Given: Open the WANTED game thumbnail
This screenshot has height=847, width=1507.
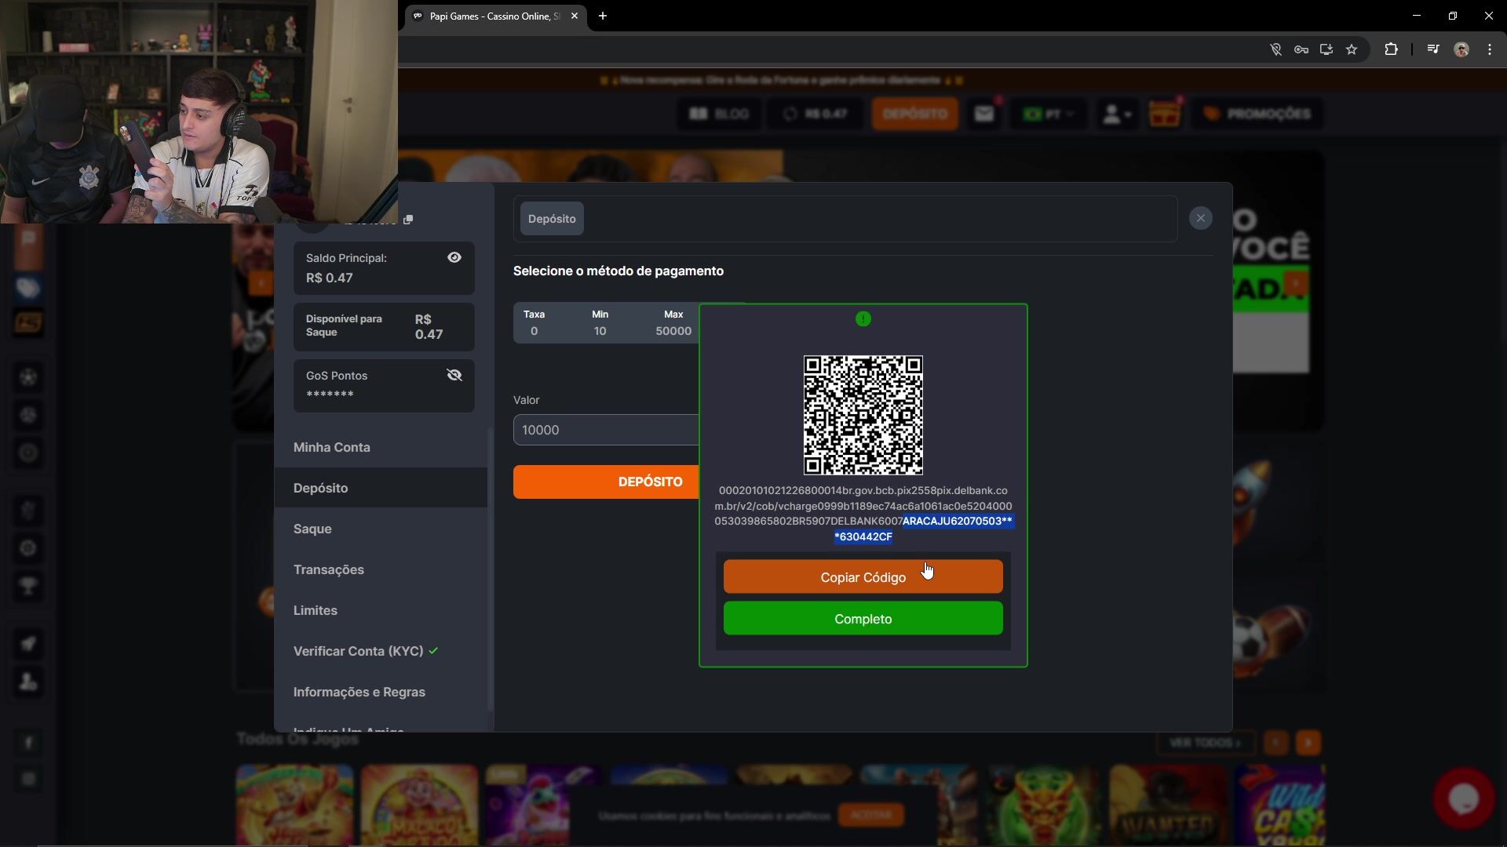Looking at the screenshot, I should click(1167, 805).
